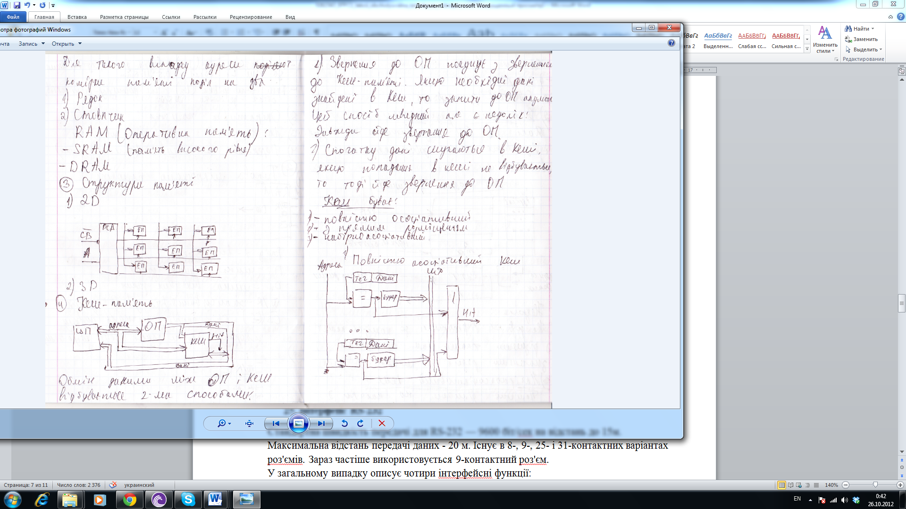
Task: Redo the action in Word's Quick Access Toolbar
Action: coord(42,5)
